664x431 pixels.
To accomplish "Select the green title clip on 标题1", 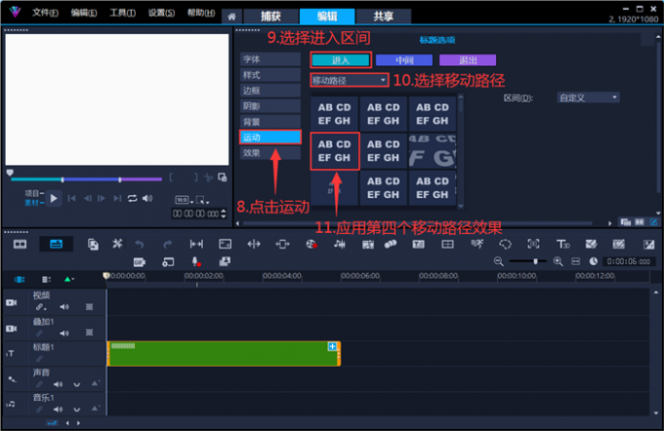I will 224,354.
